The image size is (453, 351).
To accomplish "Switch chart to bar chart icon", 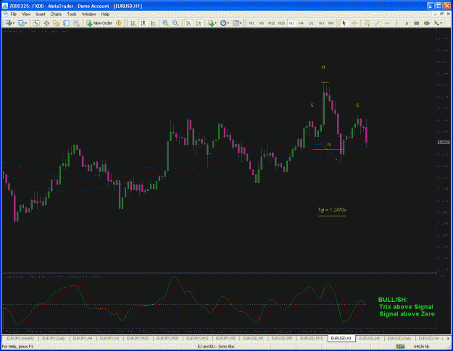I will coord(133,23).
